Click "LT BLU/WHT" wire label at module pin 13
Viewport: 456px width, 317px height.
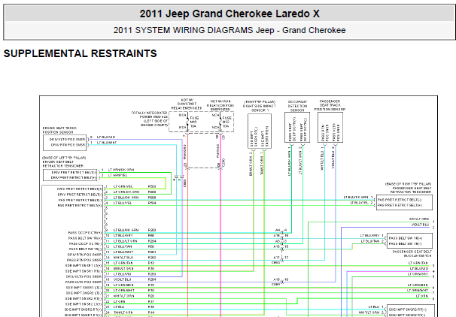click(x=123, y=252)
